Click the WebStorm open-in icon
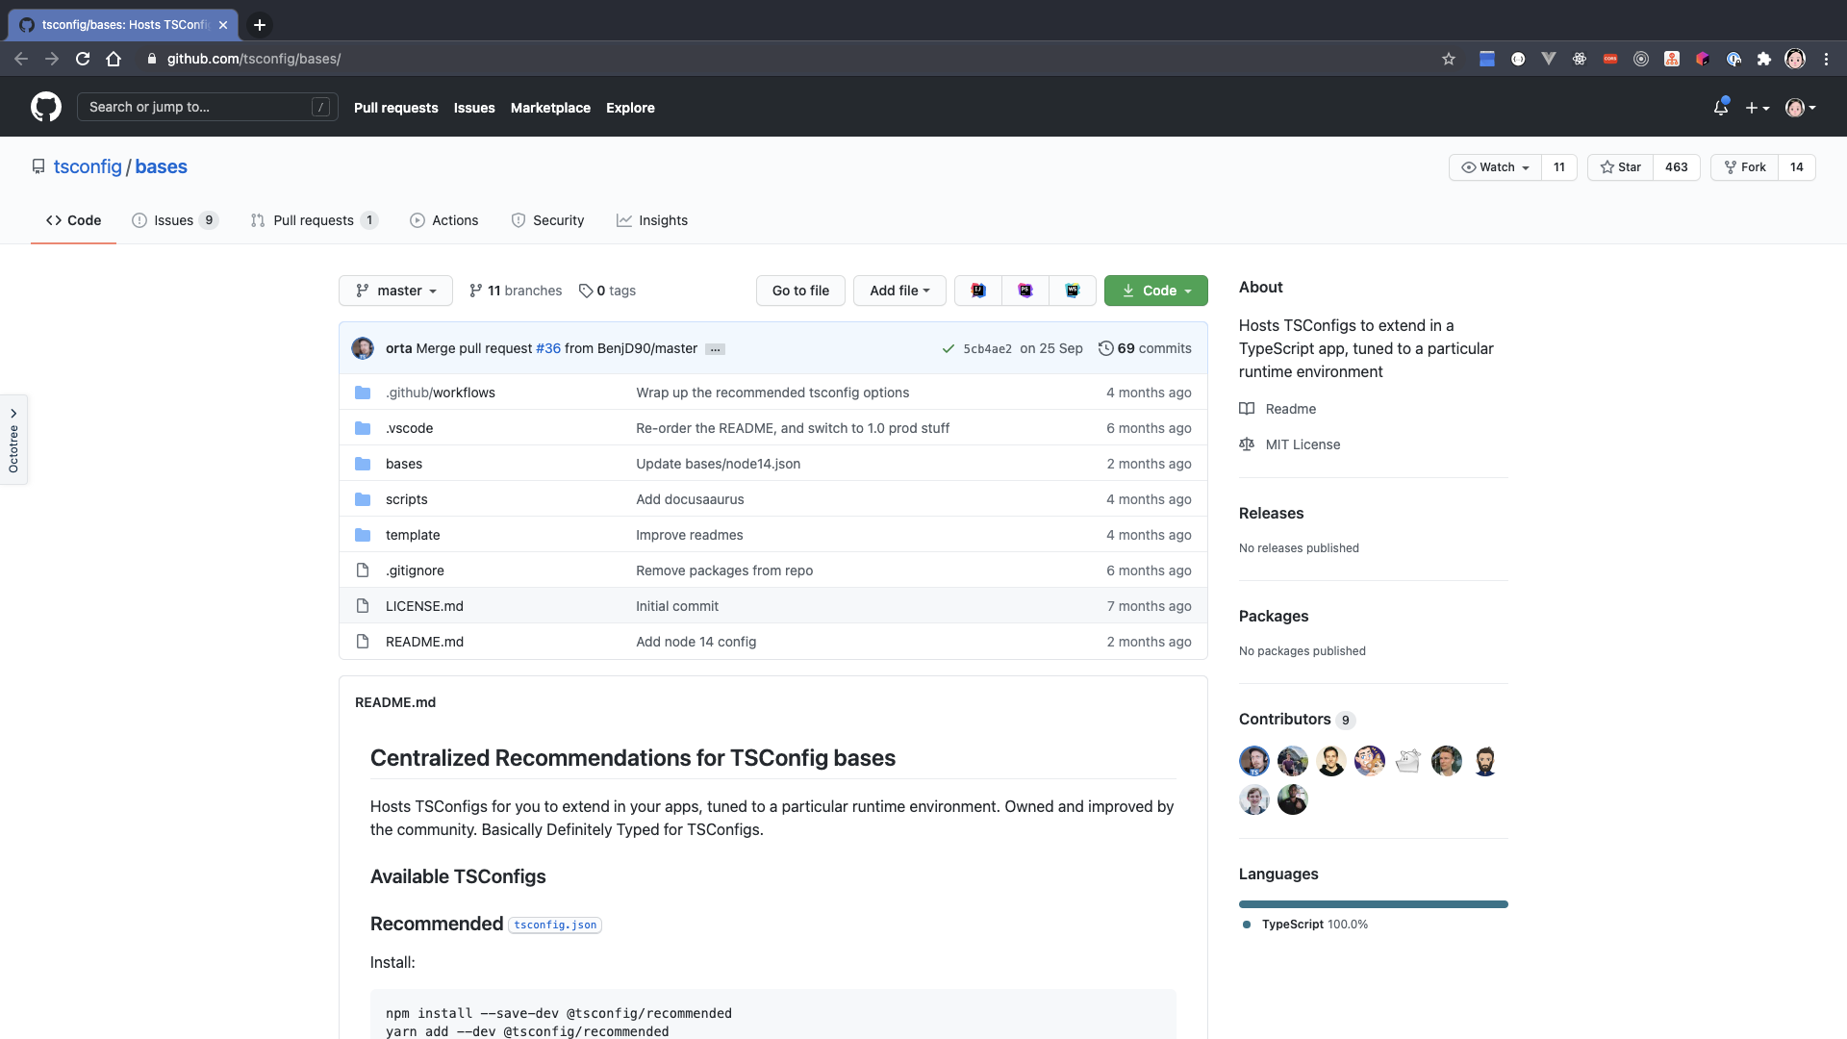1847x1039 pixels. point(1073,291)
